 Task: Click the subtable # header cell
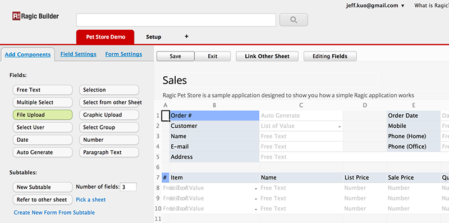point(166,178)
